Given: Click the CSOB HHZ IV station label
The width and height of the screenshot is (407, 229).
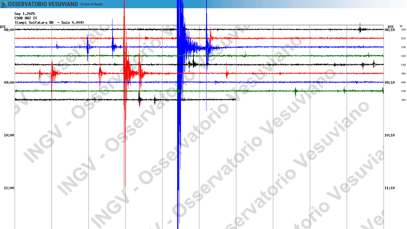Looking at the screenshot, I should coord(26,18).
